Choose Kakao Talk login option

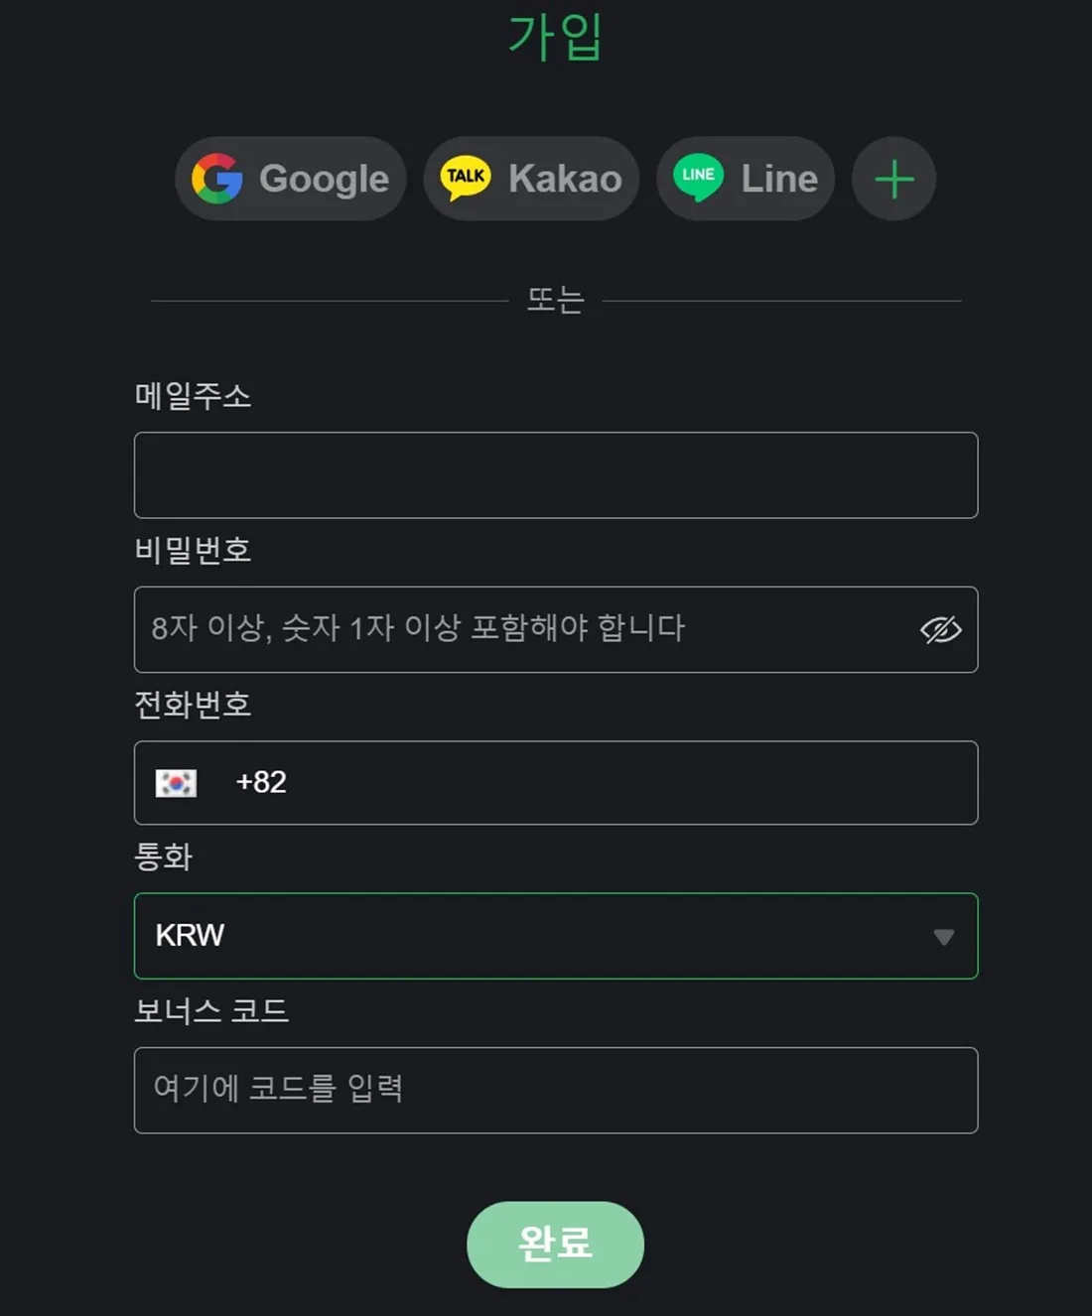531,179
